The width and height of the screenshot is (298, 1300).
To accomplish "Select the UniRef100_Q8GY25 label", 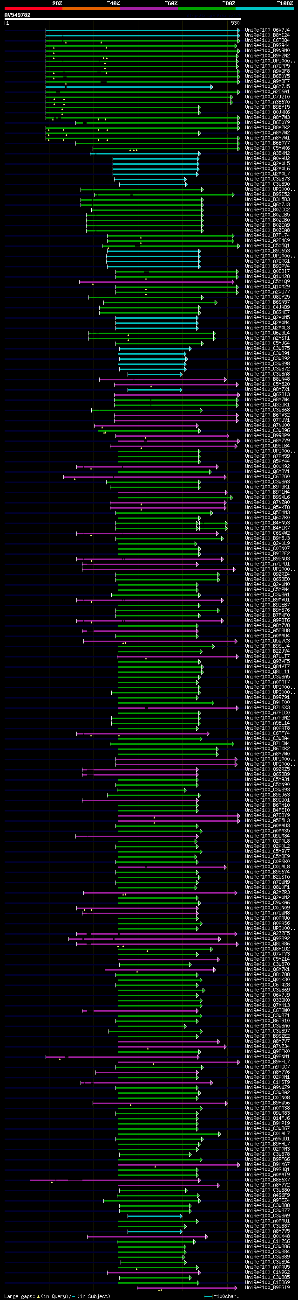I will tap(267, 297).
